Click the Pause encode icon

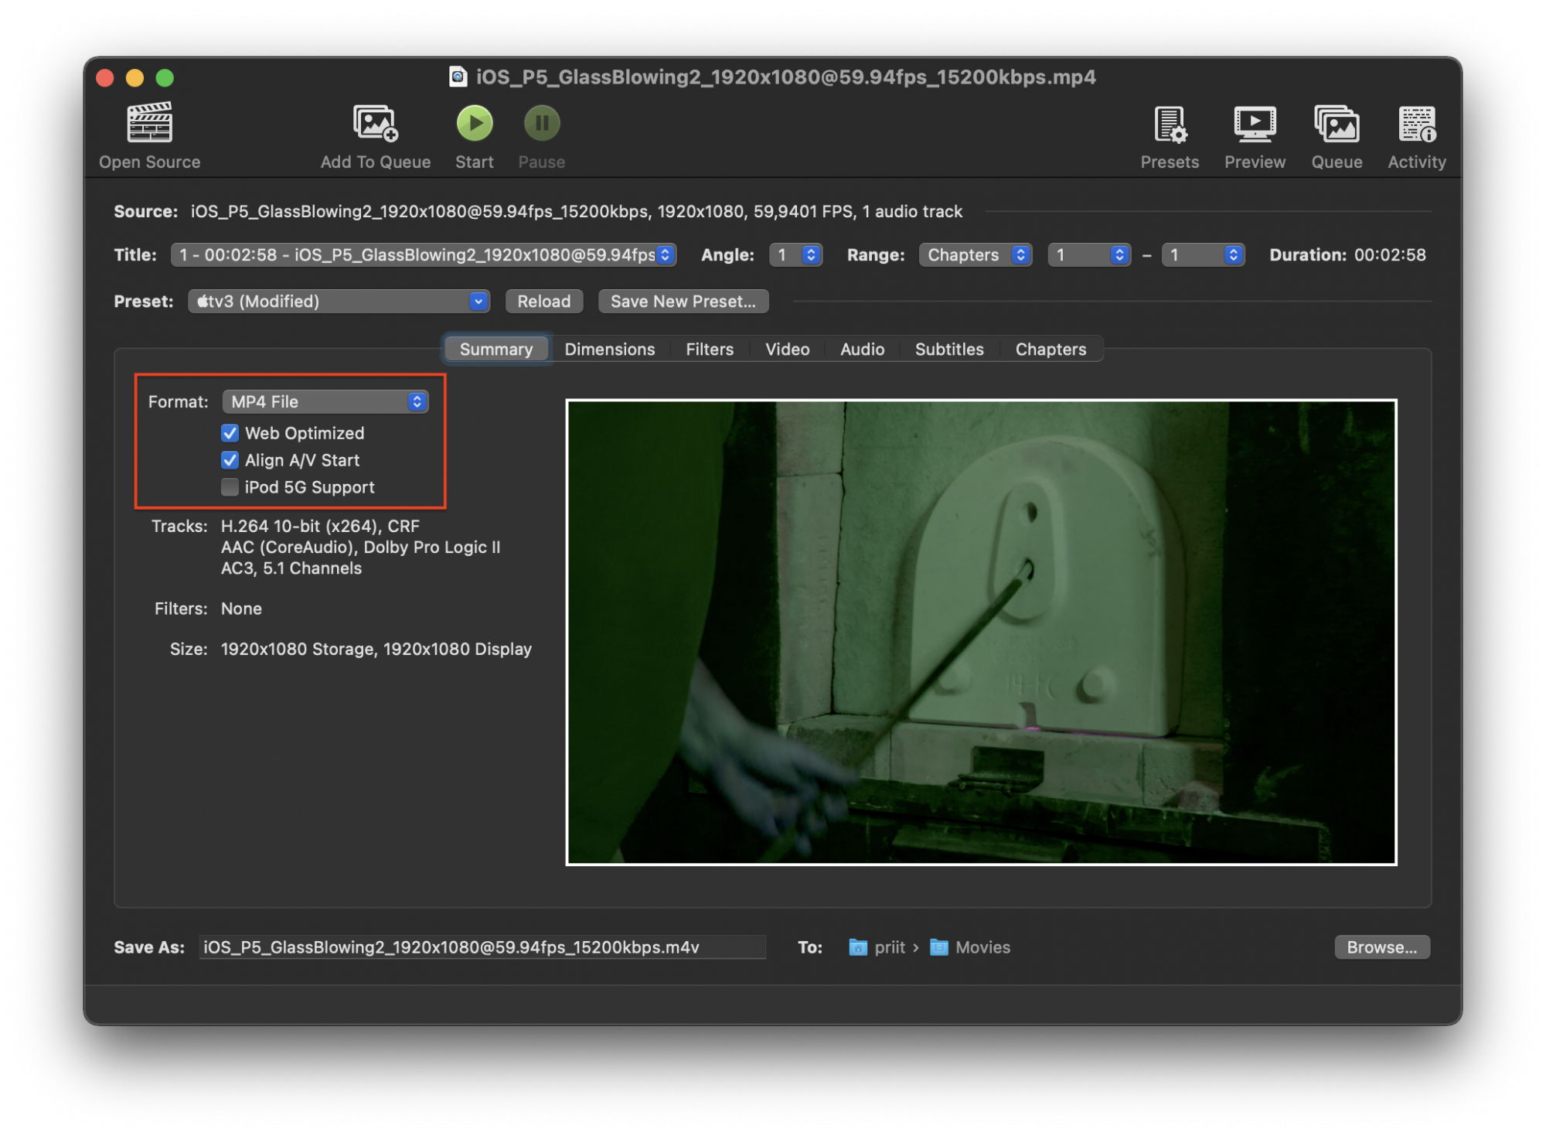[541, 124]
